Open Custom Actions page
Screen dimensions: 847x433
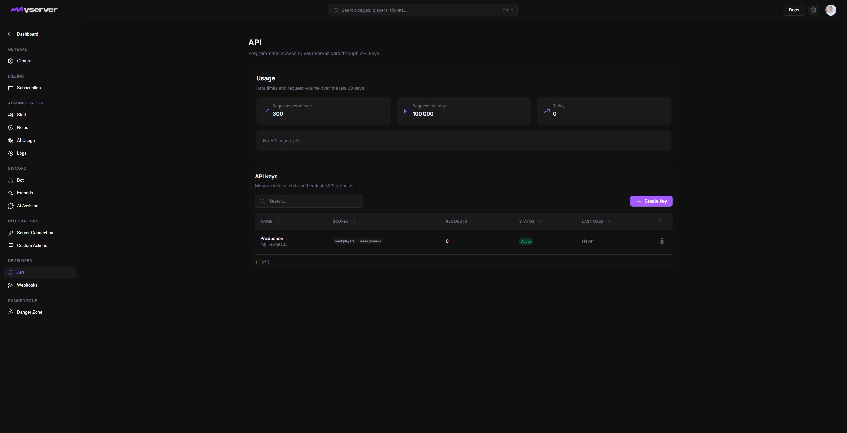coord(40,246)
